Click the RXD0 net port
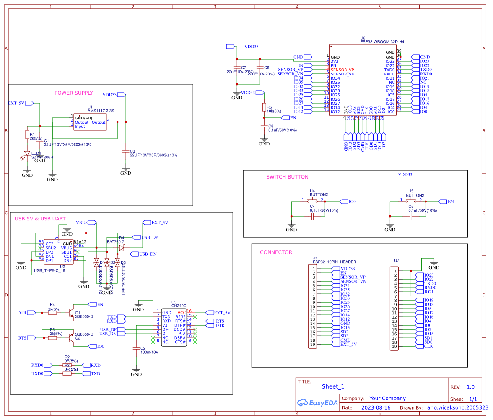493x420 pixels. coord(48,366)
